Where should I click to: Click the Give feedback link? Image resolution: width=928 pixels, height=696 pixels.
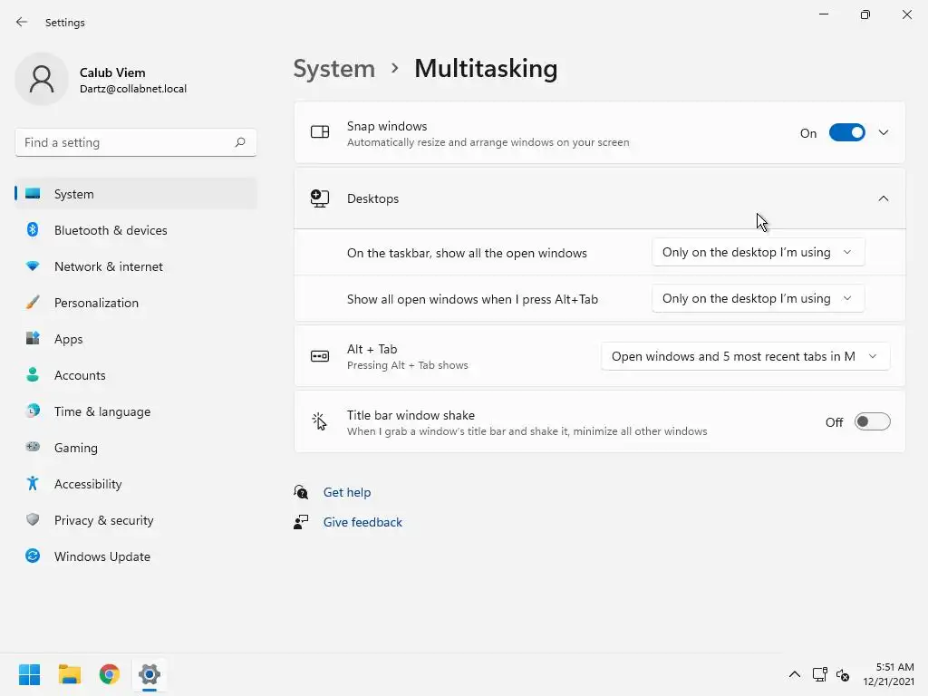pos(362,522)
